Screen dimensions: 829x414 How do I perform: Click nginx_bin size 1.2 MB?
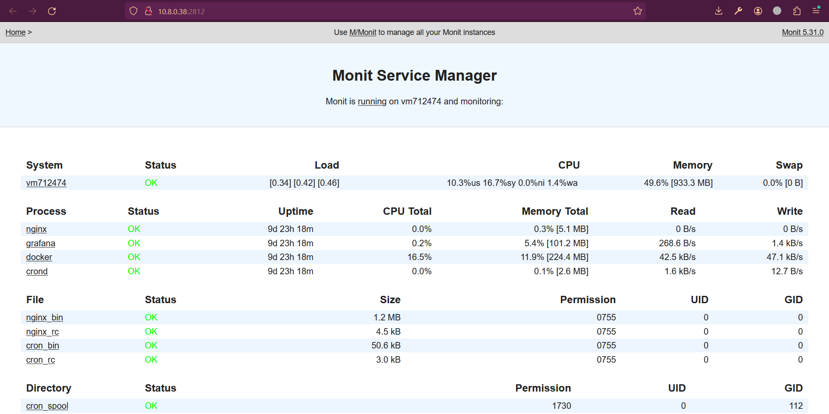387,317
